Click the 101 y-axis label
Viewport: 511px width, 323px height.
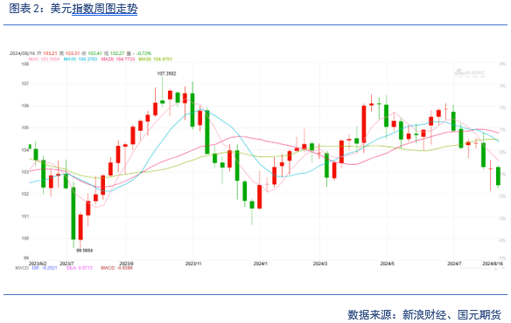point(25,216)
